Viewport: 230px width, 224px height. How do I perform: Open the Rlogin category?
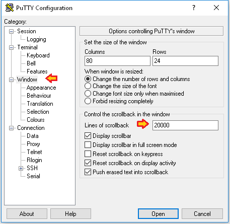click(x=34, y=160)
